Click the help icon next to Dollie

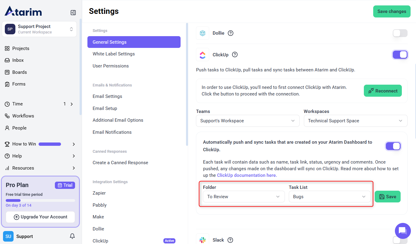click(x=231, y=33)
